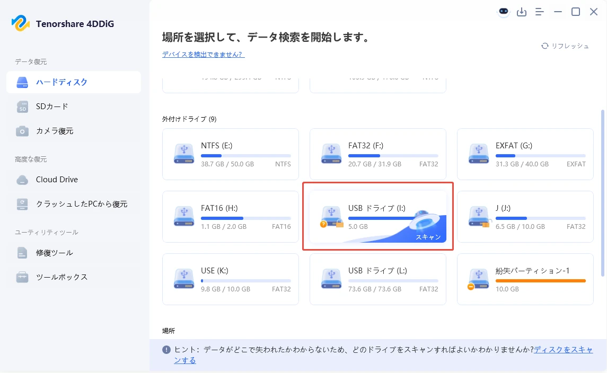Click the orange usage bar of 紛失パーティション-1
Screen dimensions: 607x373
540,281
